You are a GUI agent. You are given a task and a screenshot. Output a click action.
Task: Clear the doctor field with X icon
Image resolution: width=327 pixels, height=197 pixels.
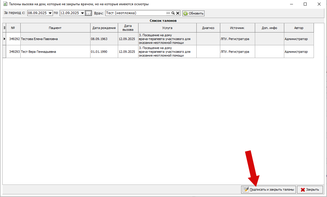click(177, 13)
